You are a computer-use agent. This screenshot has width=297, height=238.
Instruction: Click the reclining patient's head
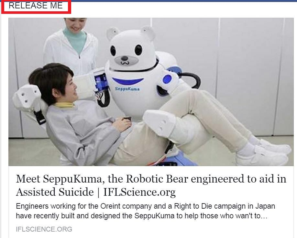pyautogui.click(x=54, y=84)
